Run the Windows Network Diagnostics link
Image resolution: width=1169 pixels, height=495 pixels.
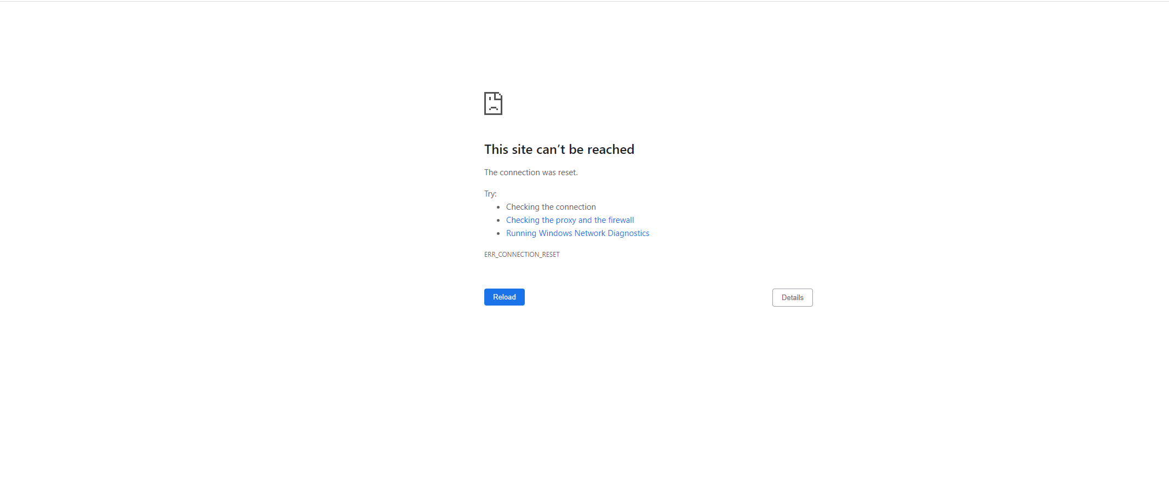point(577,233)
